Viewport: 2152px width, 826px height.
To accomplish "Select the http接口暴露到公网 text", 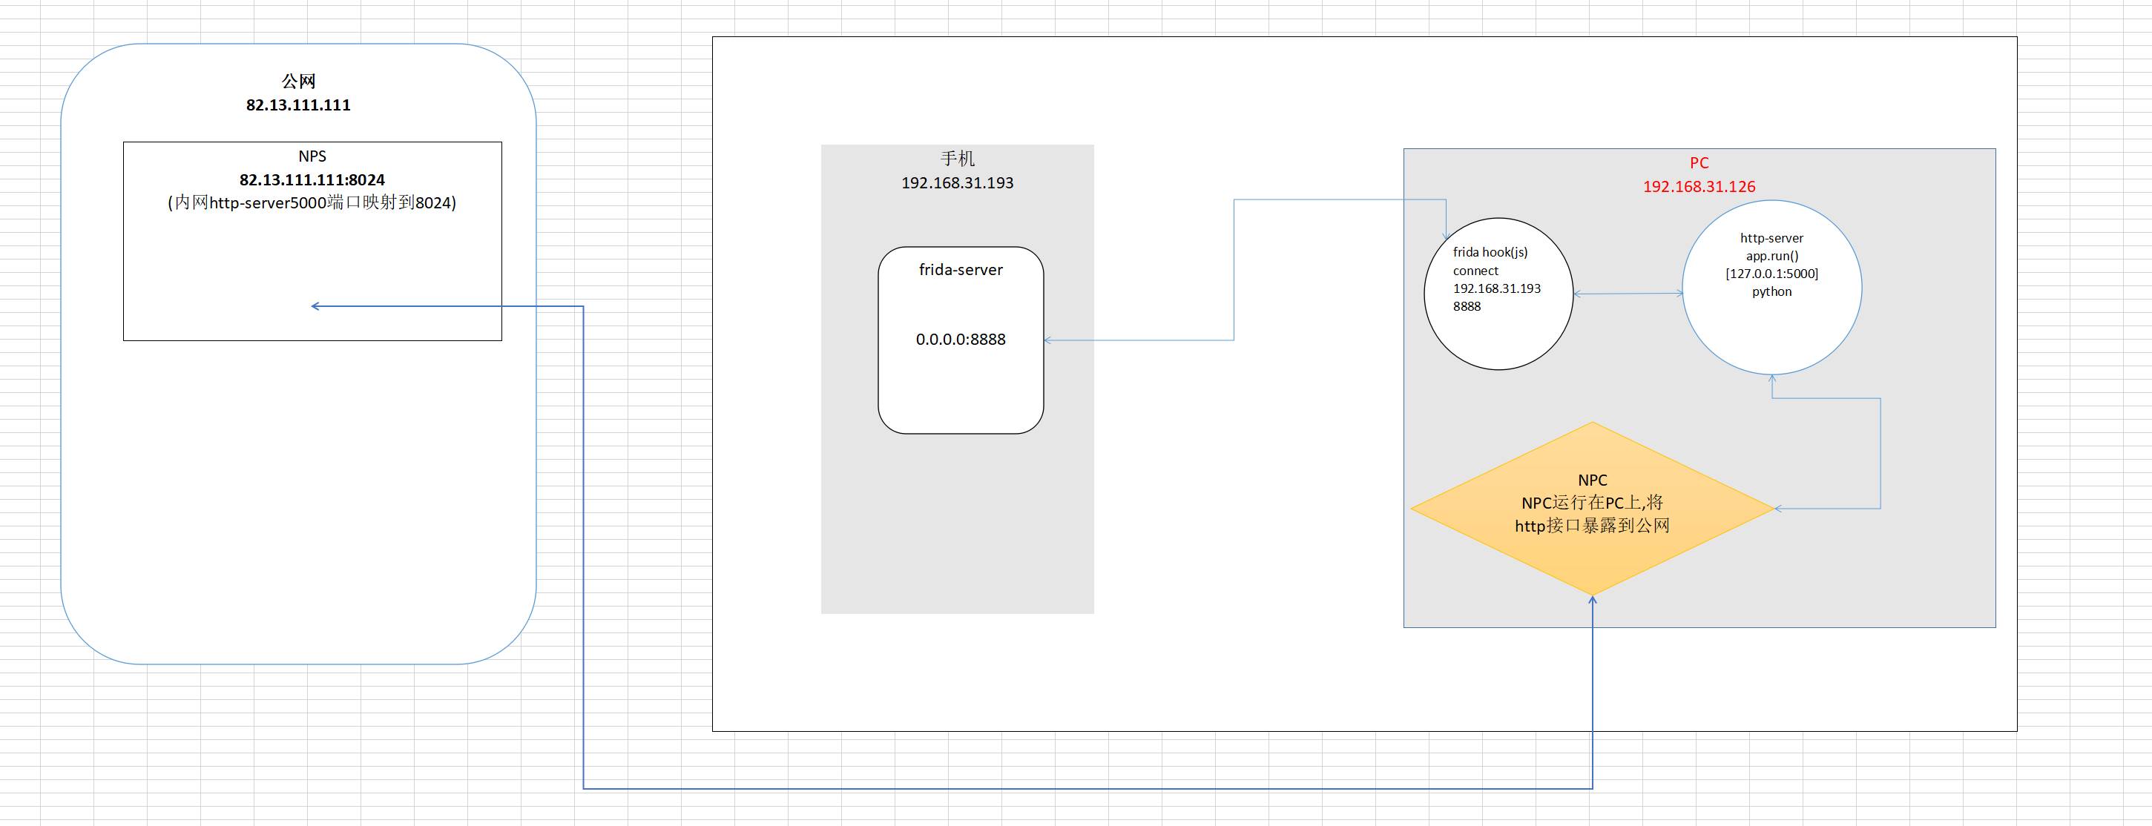I will pyautogui.click(x=1592, y=526).
